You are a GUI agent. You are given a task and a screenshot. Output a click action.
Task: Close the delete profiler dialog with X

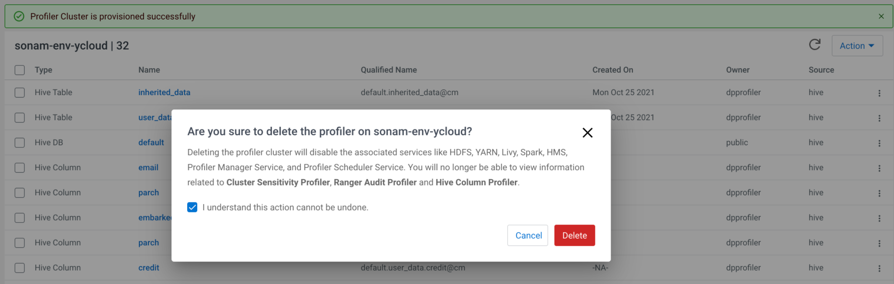[x=587, y=133]
